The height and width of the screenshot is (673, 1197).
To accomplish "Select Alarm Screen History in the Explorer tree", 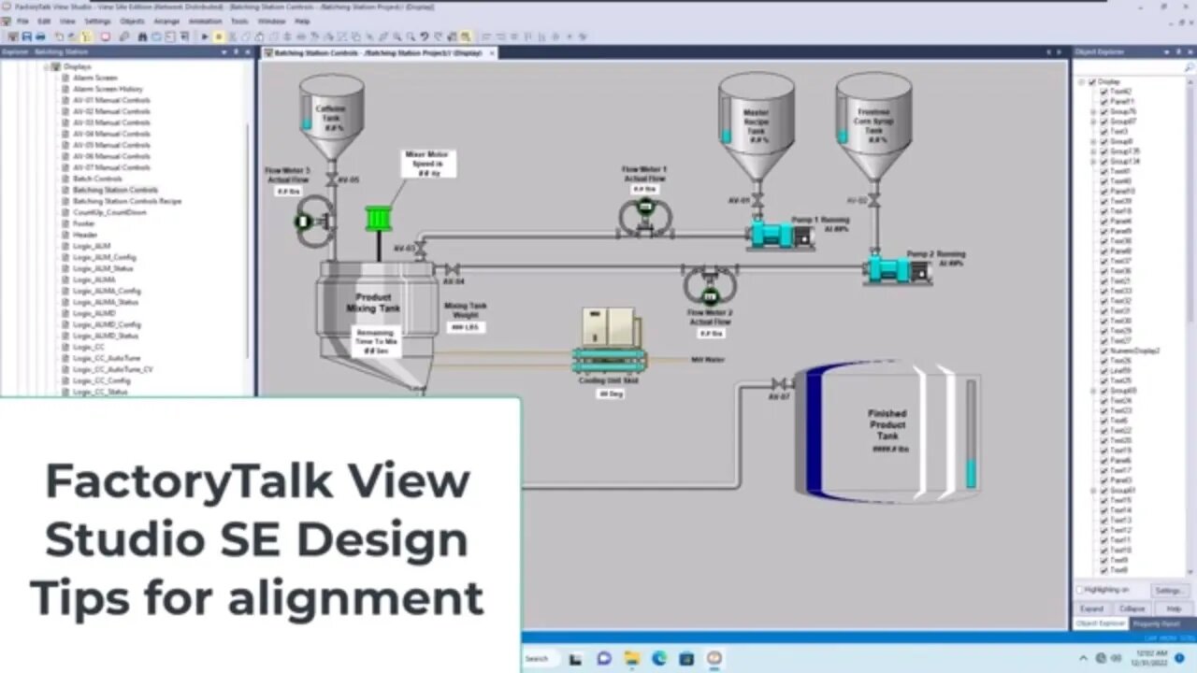I will pyautogui.click(x=108, y=89).
